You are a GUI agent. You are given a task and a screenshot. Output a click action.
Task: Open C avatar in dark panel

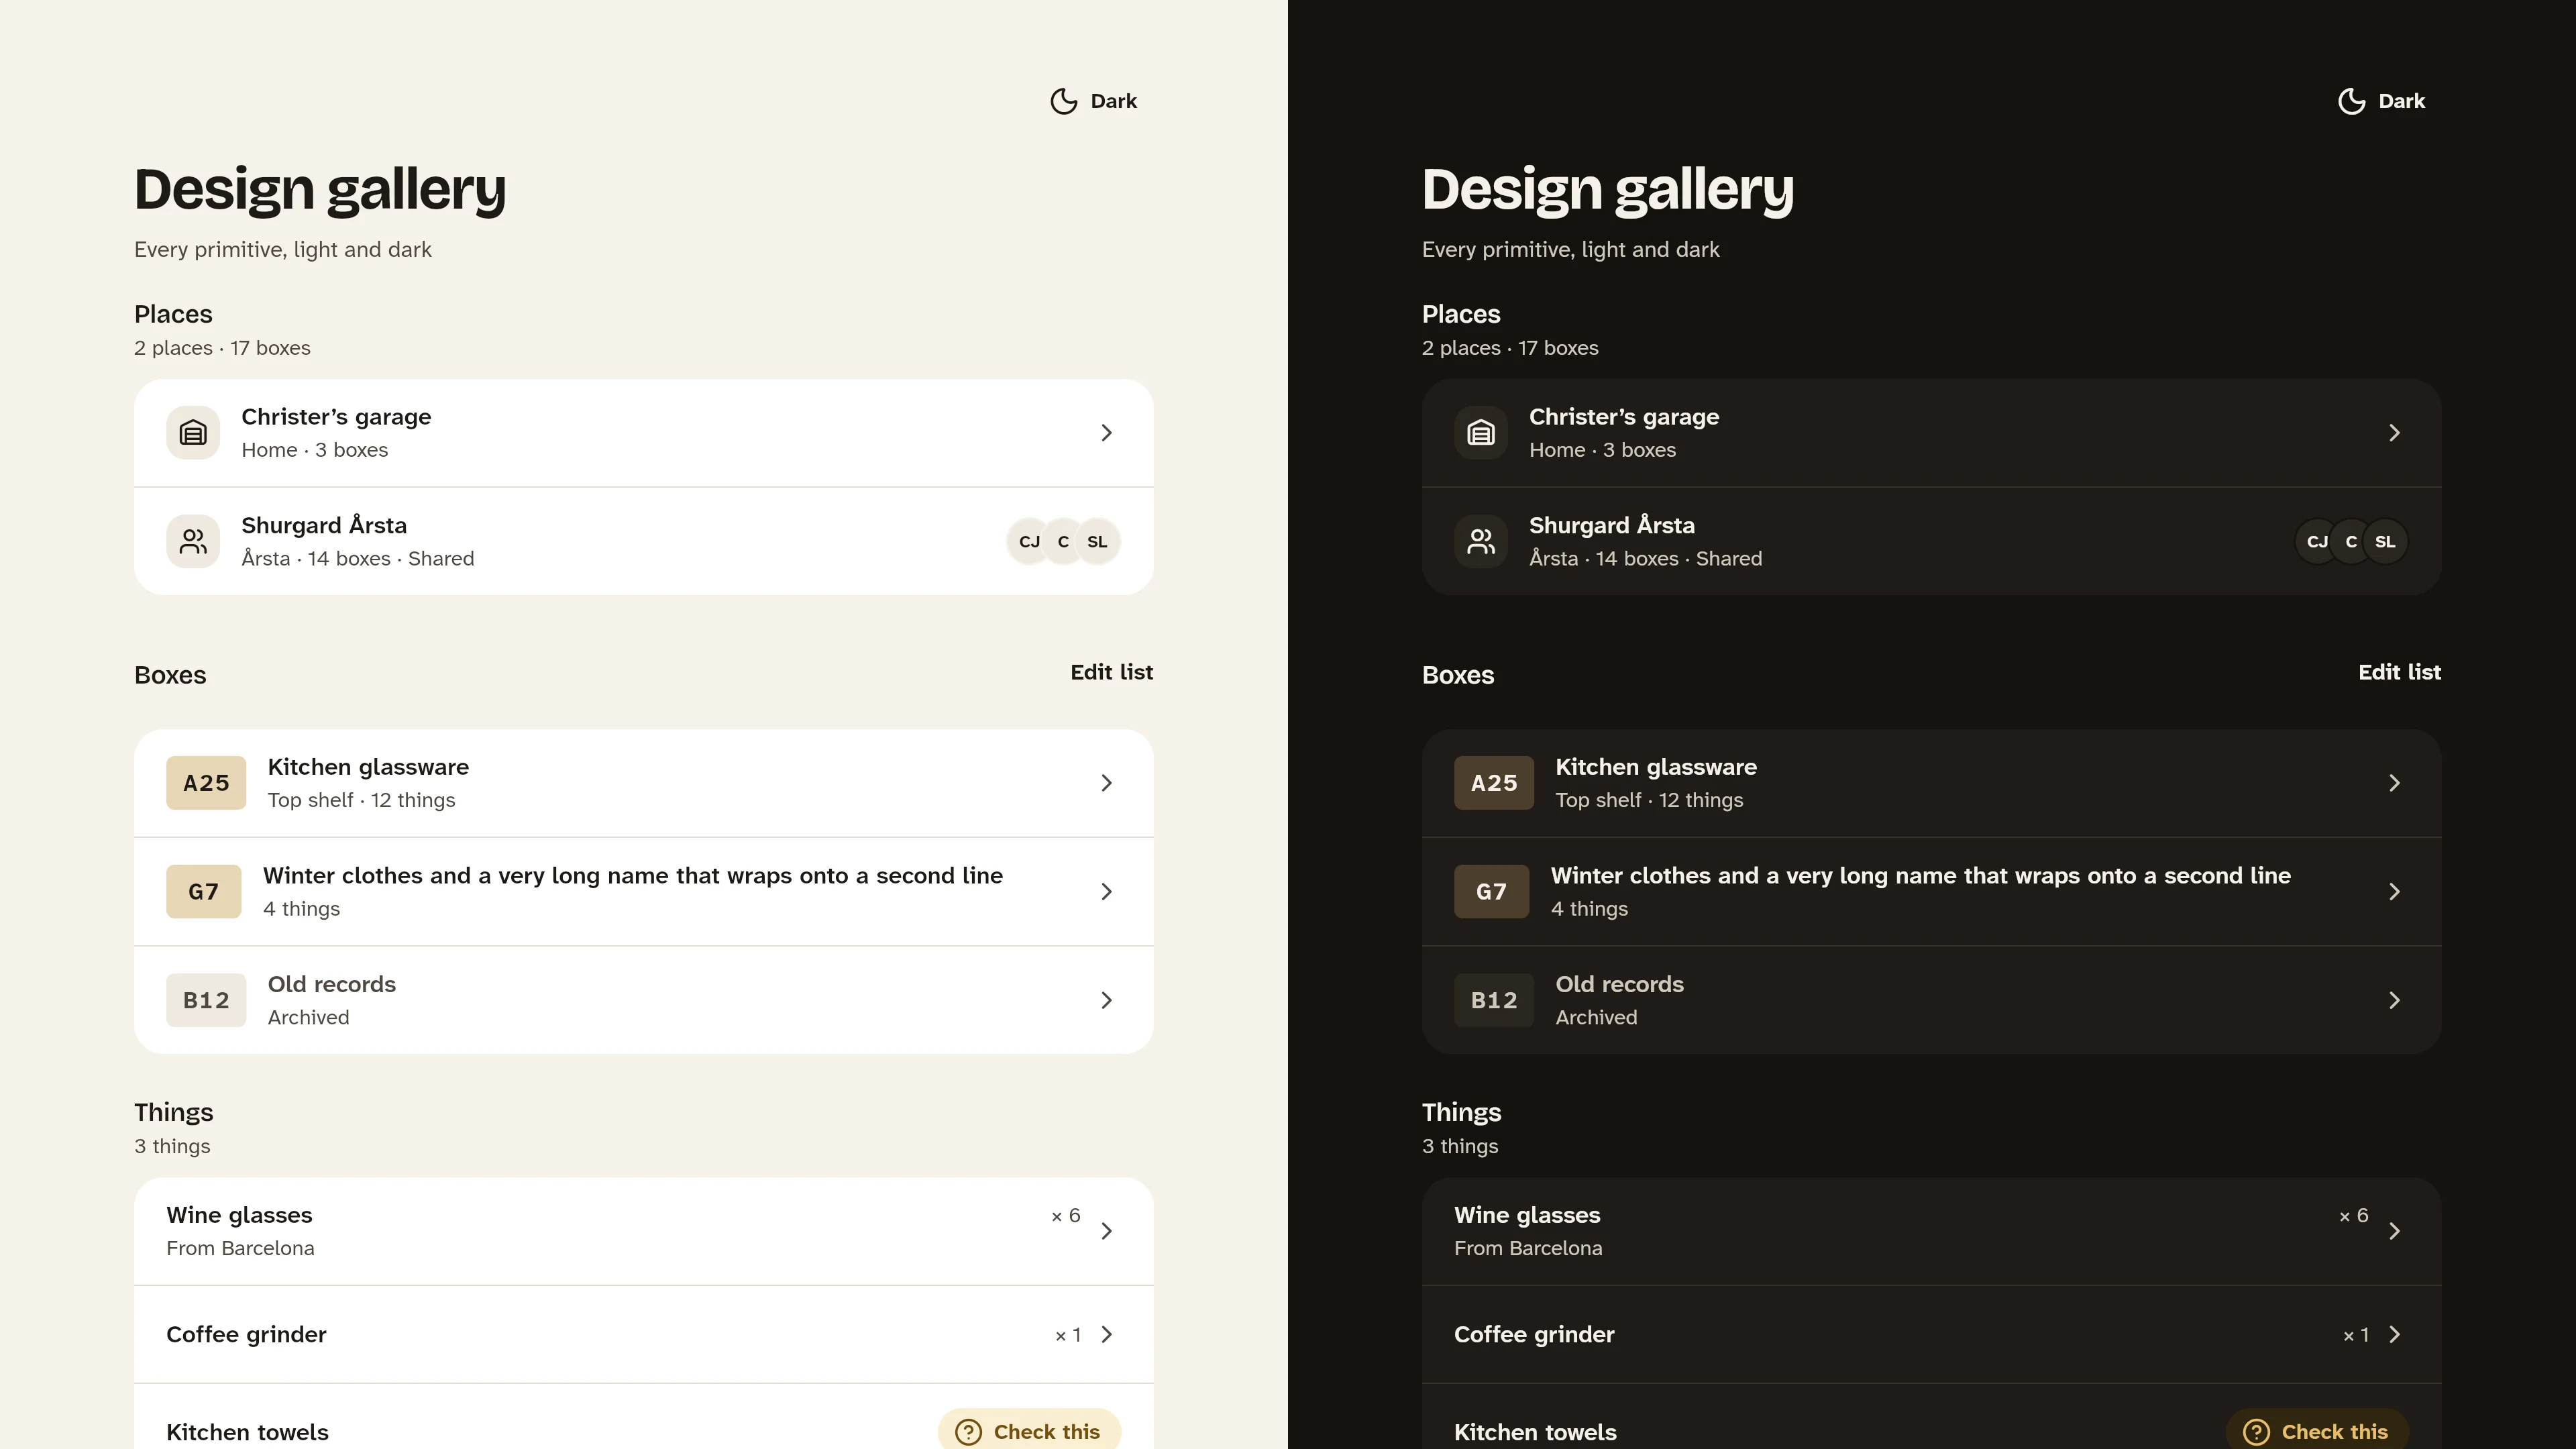coord(2351,542)
